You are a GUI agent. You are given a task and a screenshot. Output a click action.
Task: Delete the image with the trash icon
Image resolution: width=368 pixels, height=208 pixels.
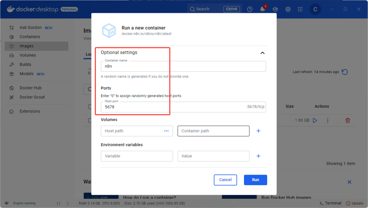(x=348, y=121)
